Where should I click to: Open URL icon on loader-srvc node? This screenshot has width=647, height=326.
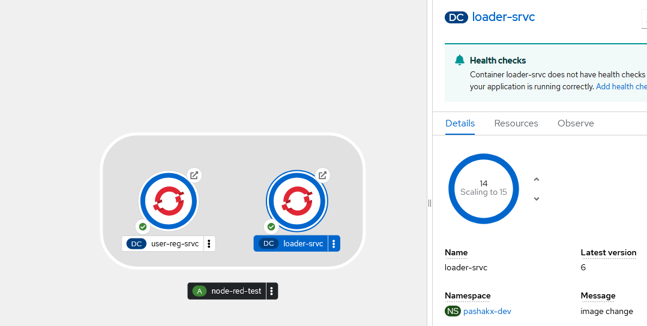click(322, 176)
